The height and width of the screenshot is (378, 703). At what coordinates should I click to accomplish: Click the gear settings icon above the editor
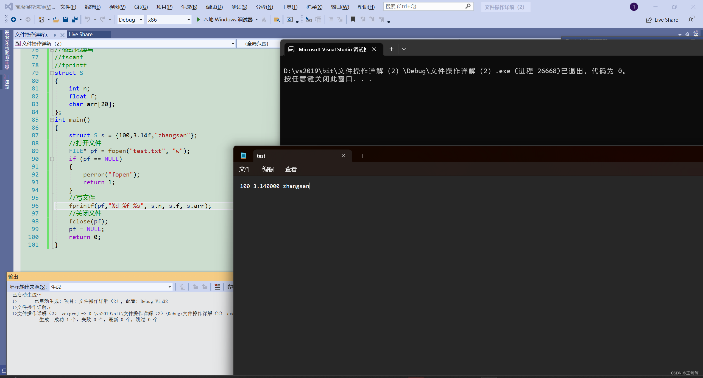click(687, 34)
